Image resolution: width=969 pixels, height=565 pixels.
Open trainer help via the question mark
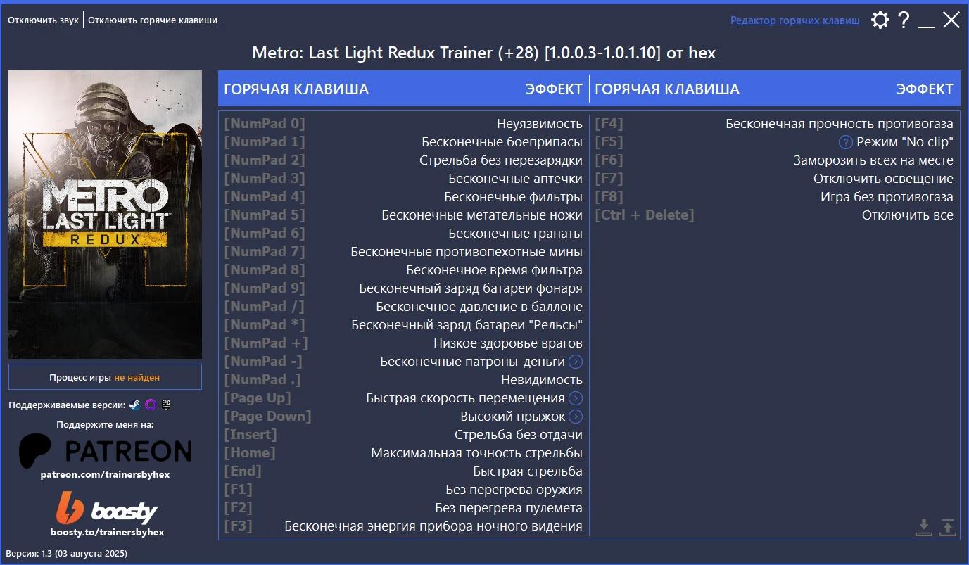tap(904, 20)
